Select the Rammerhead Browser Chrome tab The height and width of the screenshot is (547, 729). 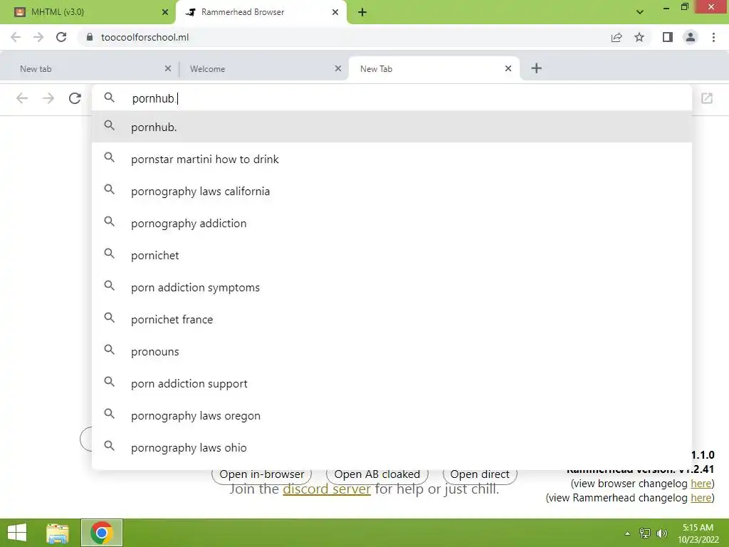click(x=261, y=12)
